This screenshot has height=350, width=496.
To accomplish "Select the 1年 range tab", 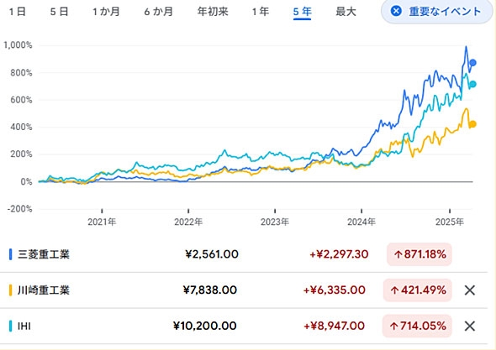I will tap(261, 12).
